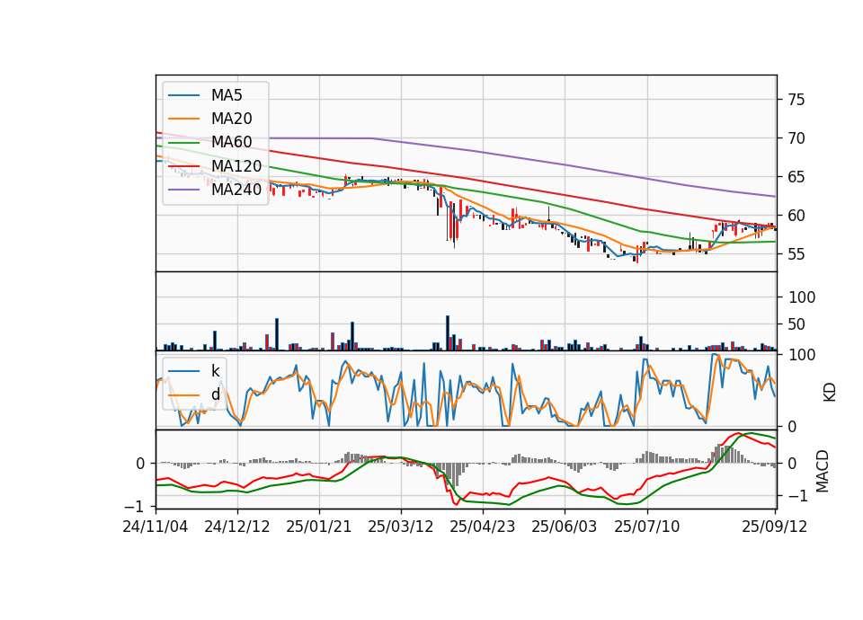The height and width of the screenshot is (620, 863).
Task: Click the date label 25/03/12
Action: coord(401,527)
